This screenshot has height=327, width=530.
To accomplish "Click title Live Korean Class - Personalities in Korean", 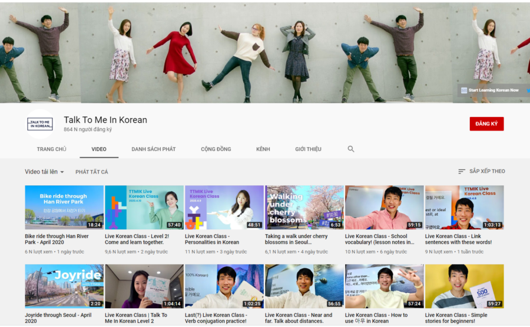I will click(x=212, y=239).
